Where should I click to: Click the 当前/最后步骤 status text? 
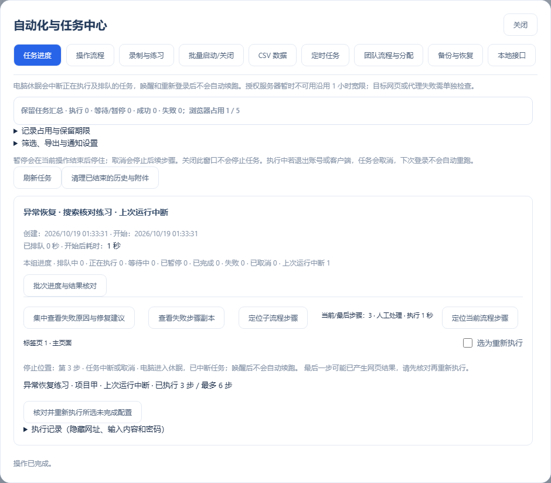pos(377,315)
